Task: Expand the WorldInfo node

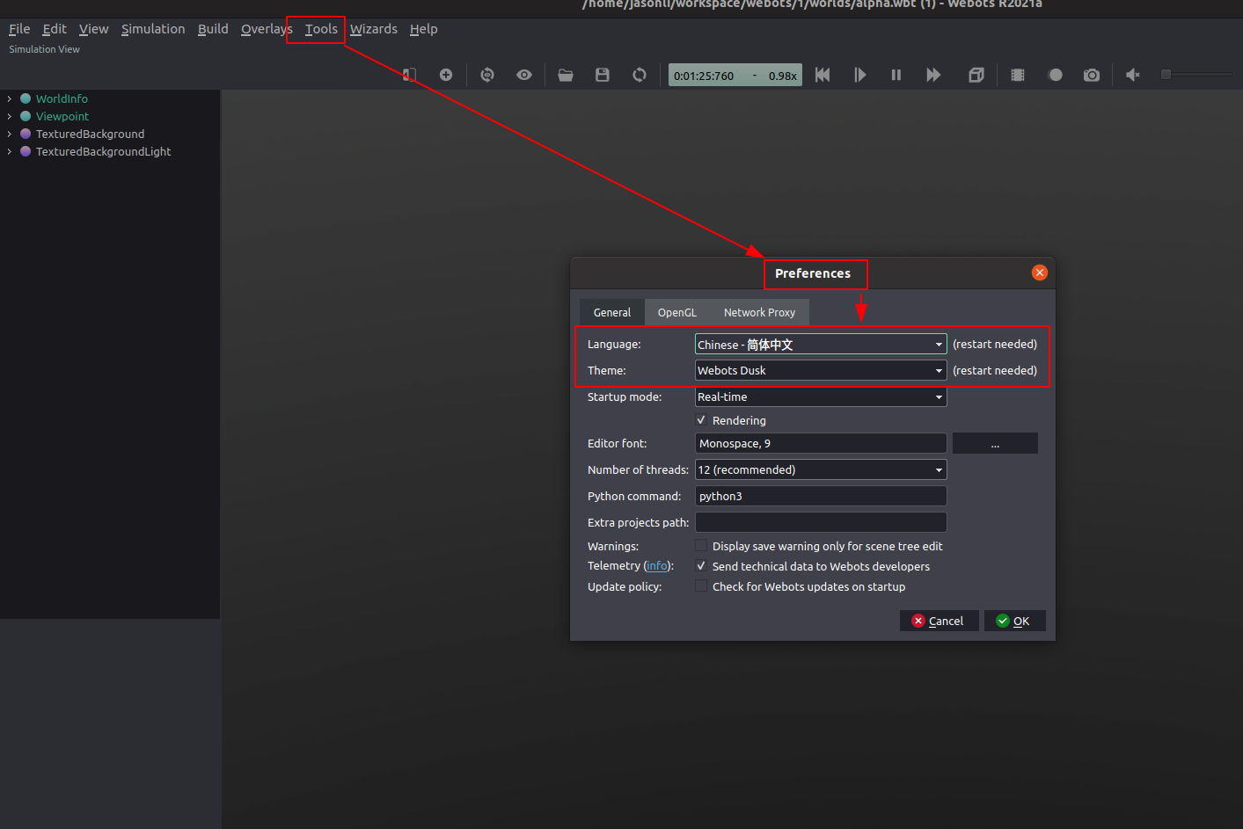Action: (x=10, y=99)
